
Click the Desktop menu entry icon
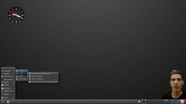pyautogui.click(x=2, y=82)
